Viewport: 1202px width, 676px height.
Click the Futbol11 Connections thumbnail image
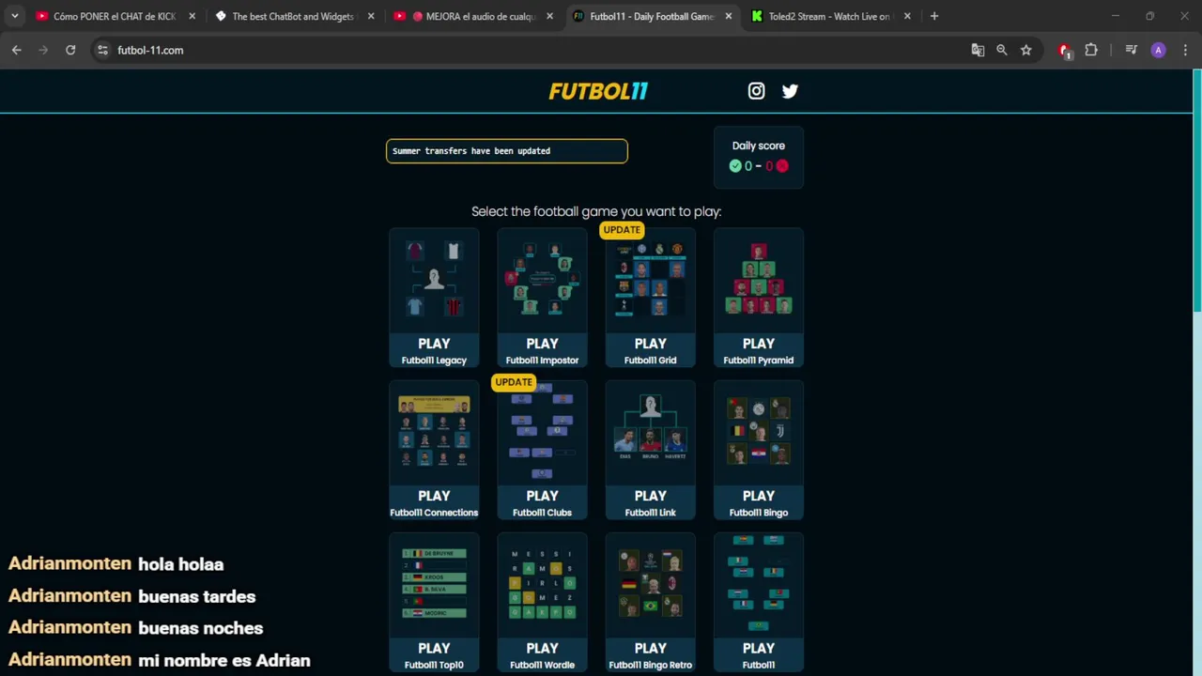(434, 432)
